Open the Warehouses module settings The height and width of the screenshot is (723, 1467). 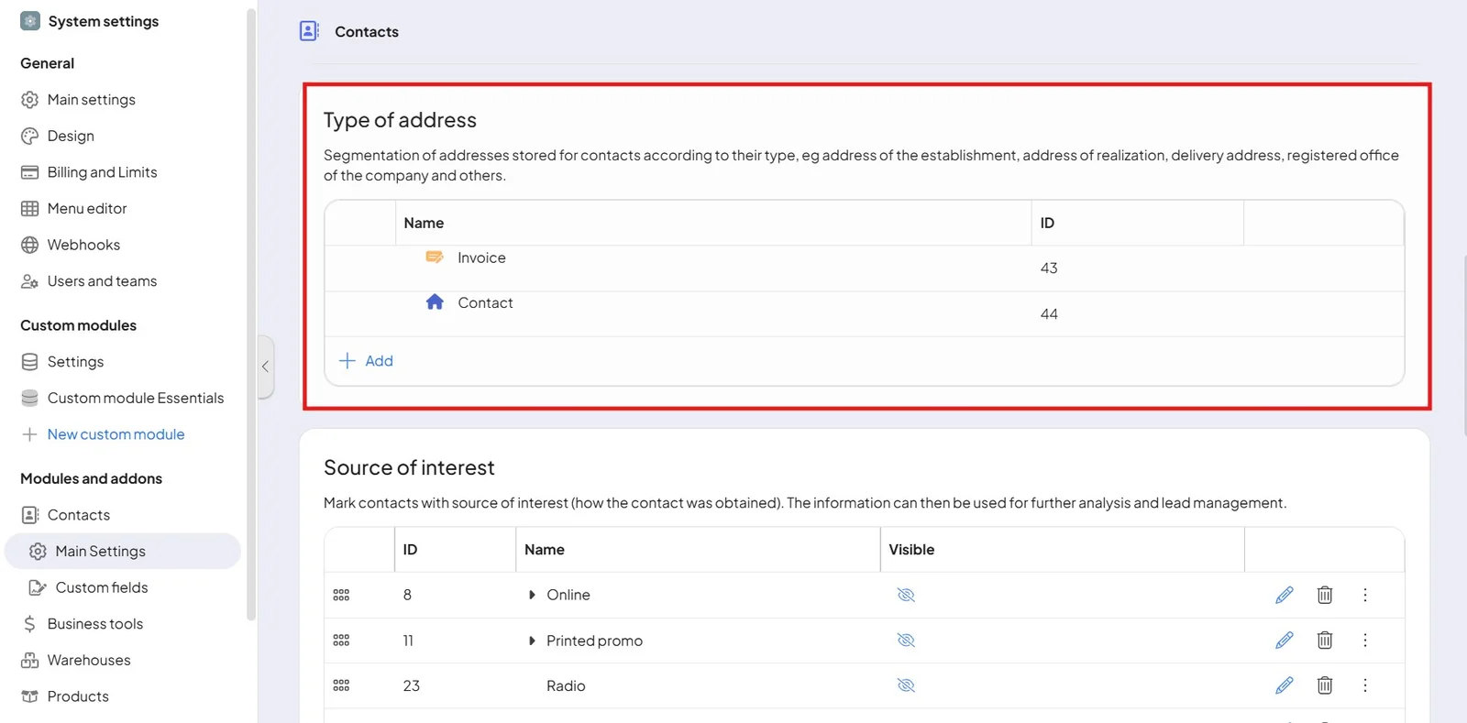click(x=89, y=660)
